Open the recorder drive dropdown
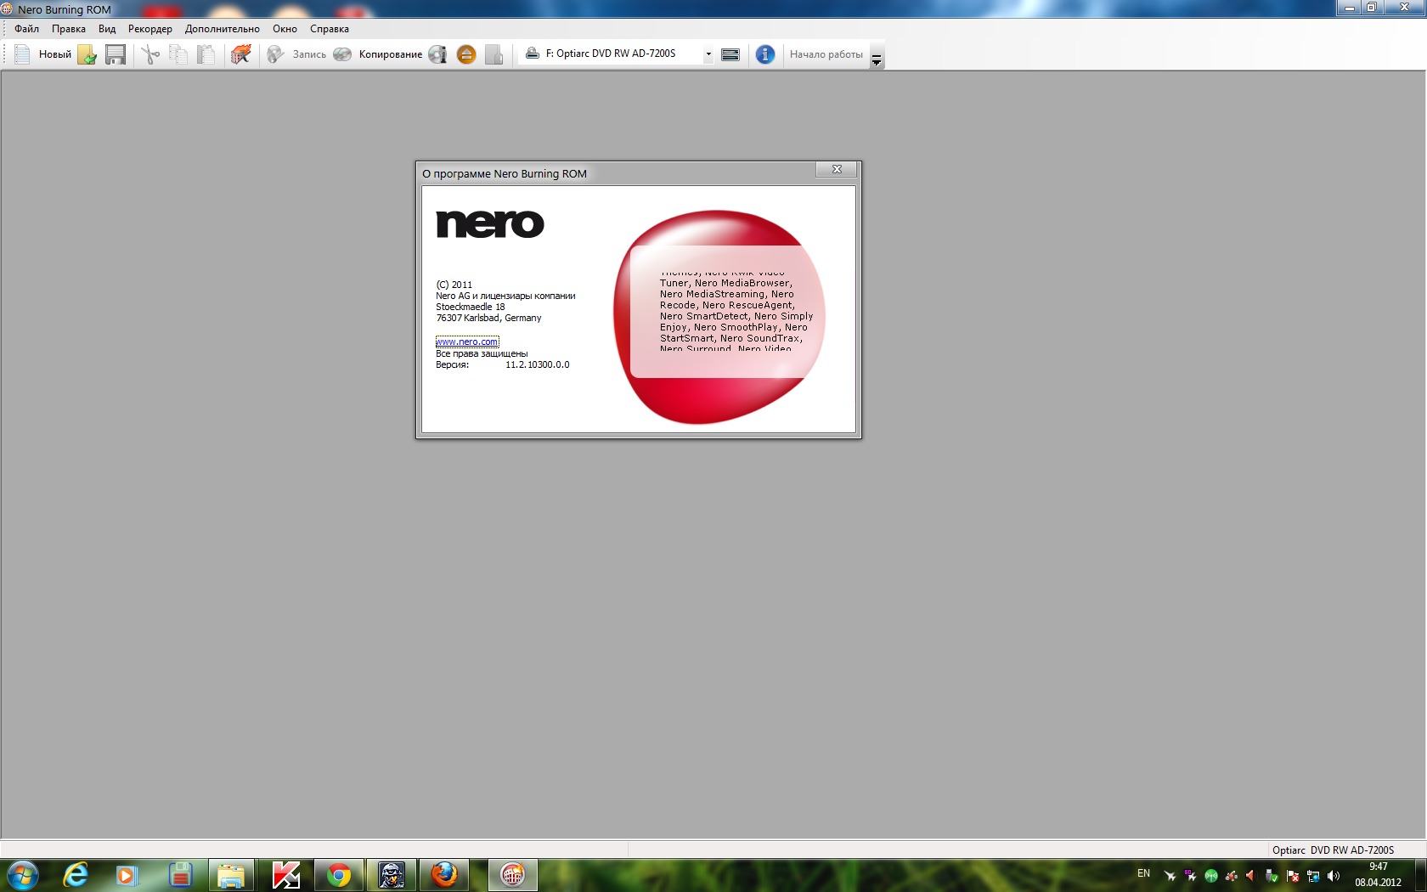The width and height of the screenshot is (1427, 892). (708, 54)
